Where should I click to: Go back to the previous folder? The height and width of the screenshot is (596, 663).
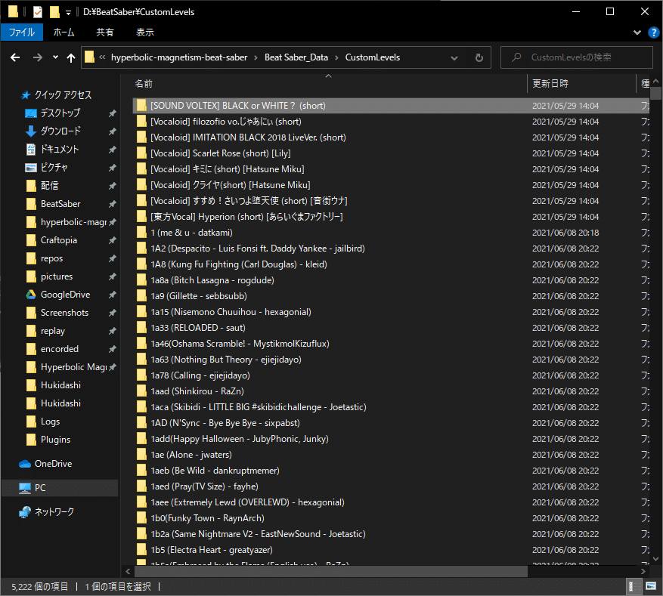(x=15, y=57)
